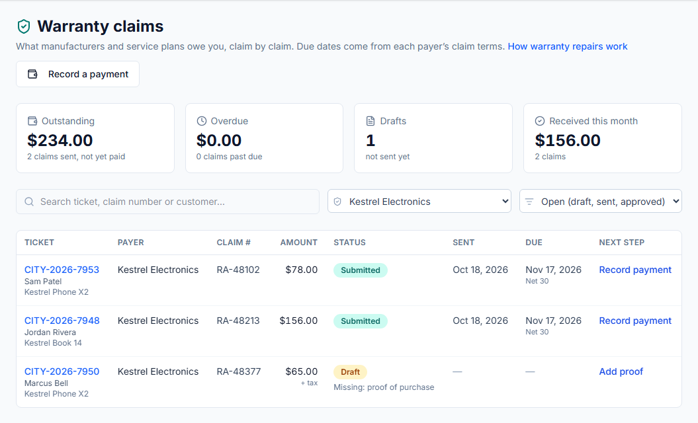Click the PAYER column header
The height and width of the screenshot is (423, 698).
coord(131,243)
